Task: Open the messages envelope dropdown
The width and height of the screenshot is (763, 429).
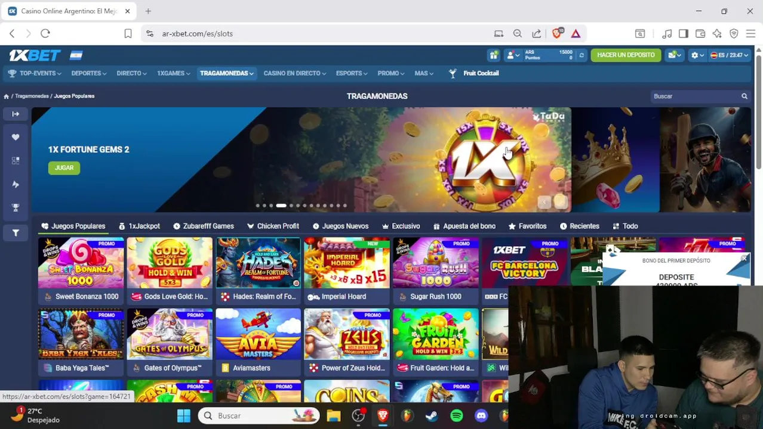Action: pyautogui.click(x=675, y=55)
